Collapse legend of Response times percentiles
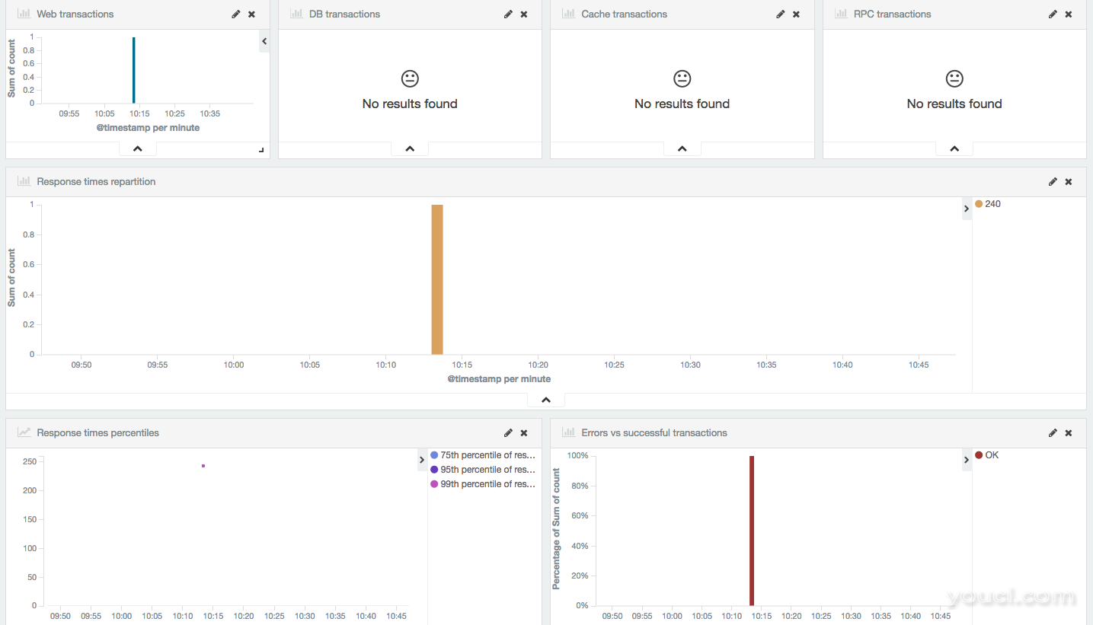1093x625 pixels. click(x=422, y=460)
